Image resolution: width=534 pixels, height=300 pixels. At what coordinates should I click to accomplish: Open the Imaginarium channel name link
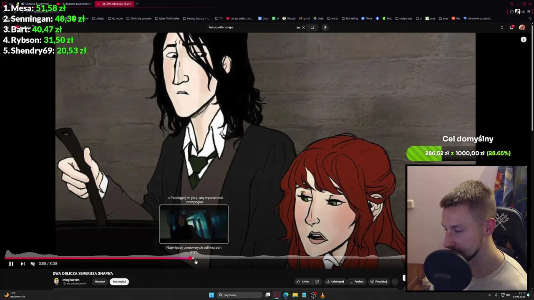71,280
